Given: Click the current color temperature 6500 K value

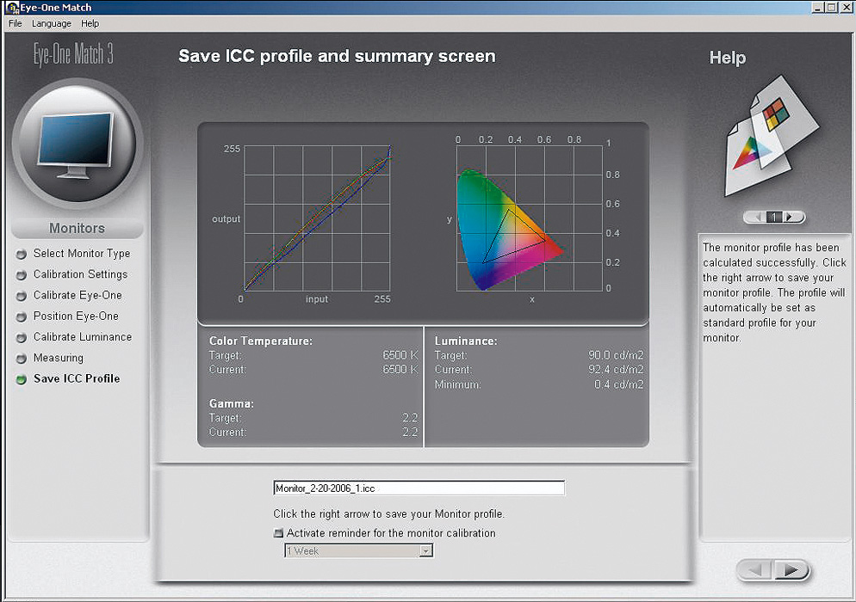Looking at the screenshot, I should 400,370.
